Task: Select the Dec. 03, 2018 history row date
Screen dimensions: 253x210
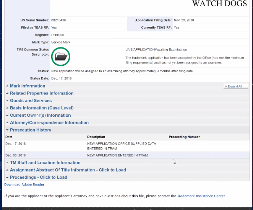Action: click(16, 155)
